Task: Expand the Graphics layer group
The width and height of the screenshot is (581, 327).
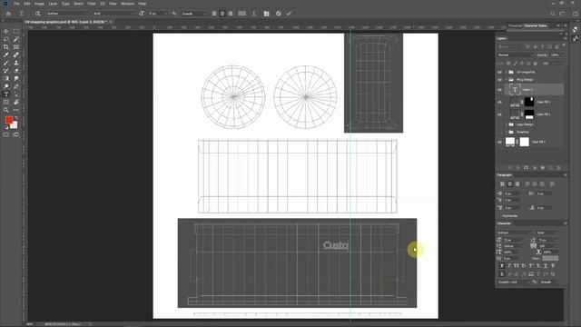Action: tap(507, 132)
